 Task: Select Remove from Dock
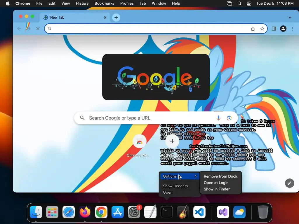(x=220, y=176)
